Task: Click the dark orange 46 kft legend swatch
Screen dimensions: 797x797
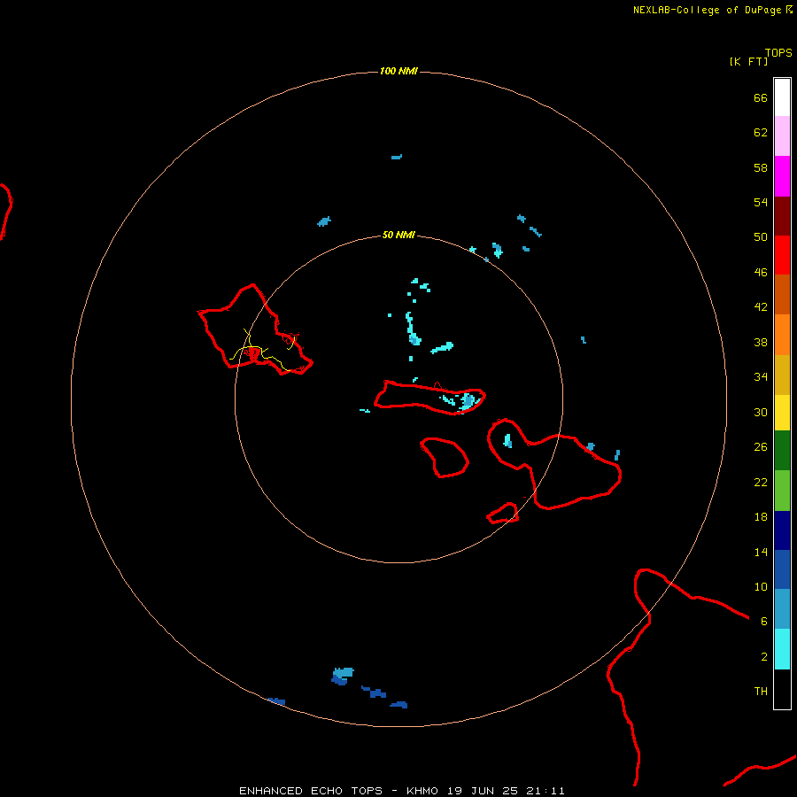Action: pyautogui.click(x=782, y=294)
